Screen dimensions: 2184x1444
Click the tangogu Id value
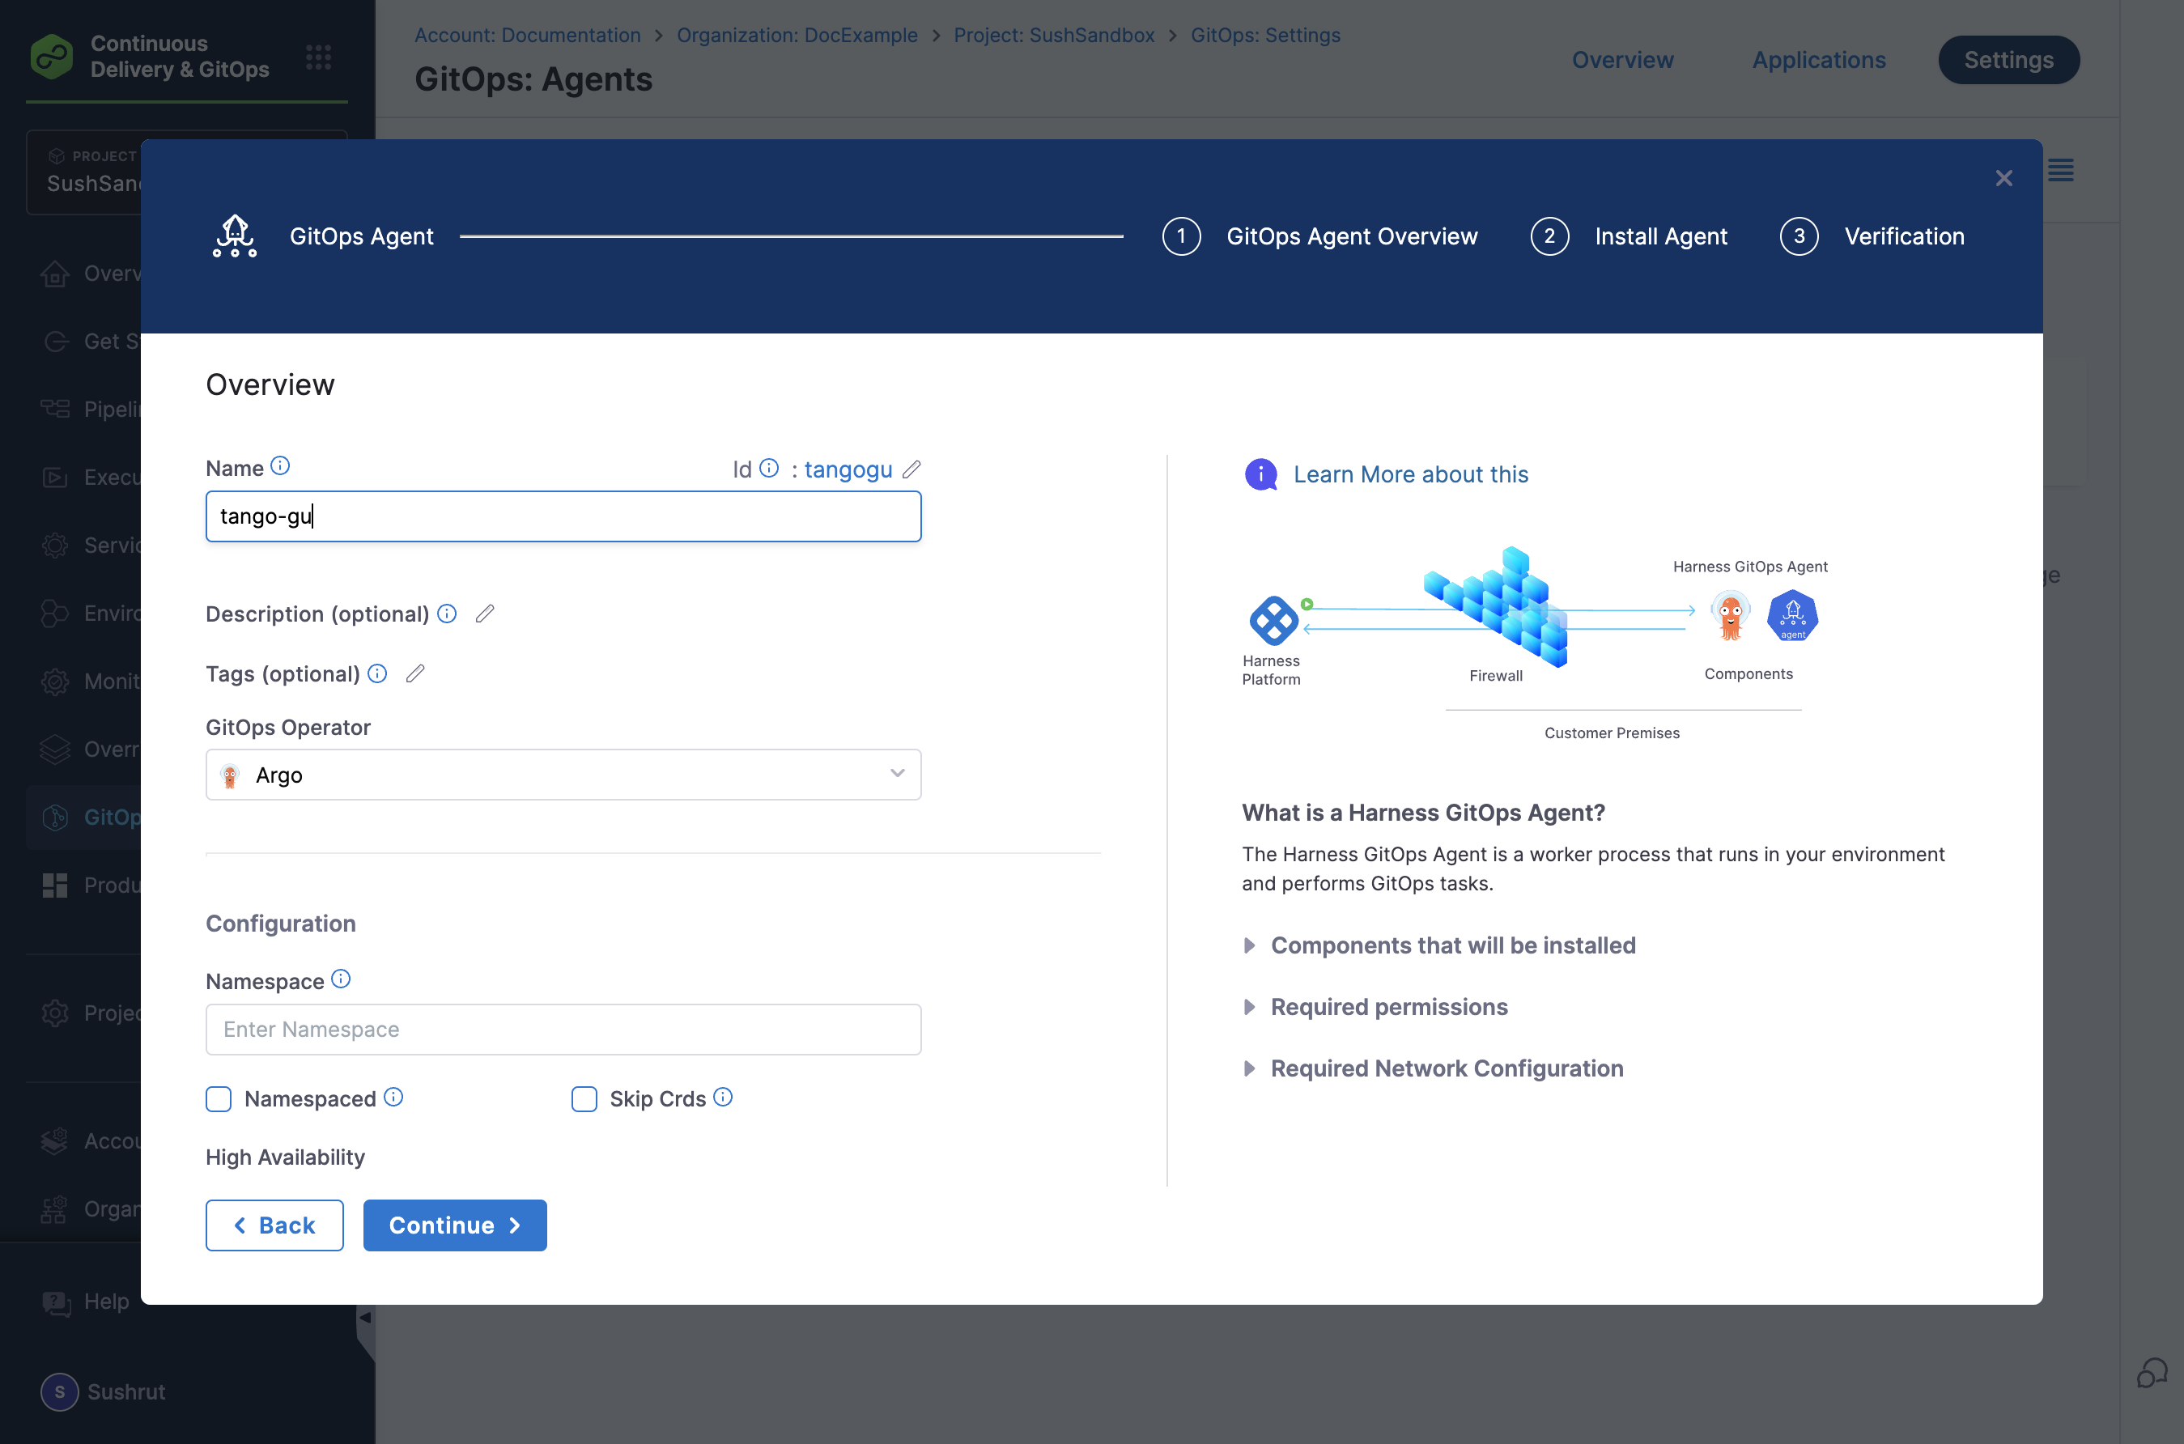[848, 469]
